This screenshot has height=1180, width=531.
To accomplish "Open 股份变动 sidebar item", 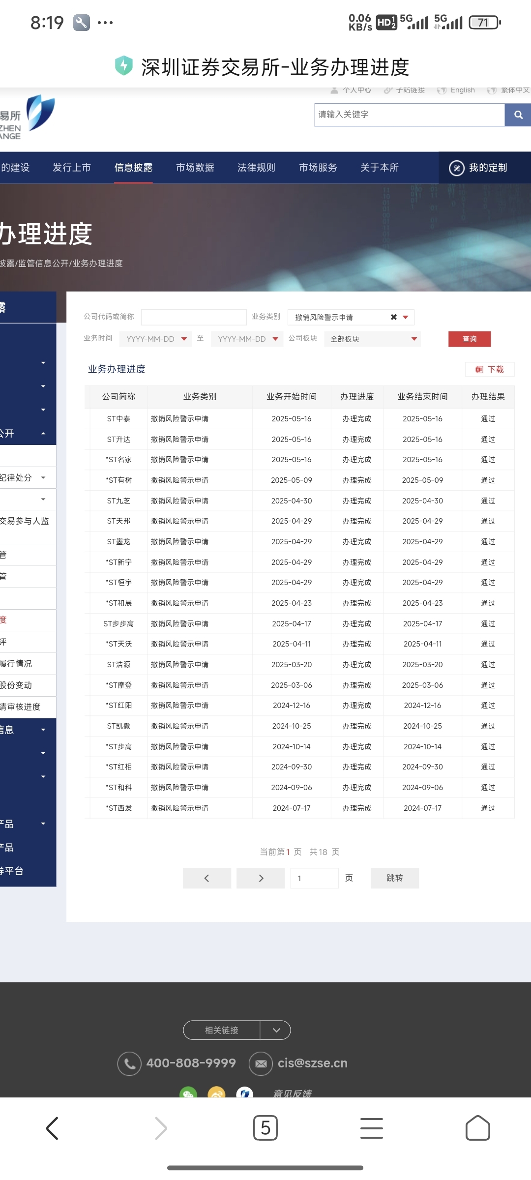I will point(16,685).
